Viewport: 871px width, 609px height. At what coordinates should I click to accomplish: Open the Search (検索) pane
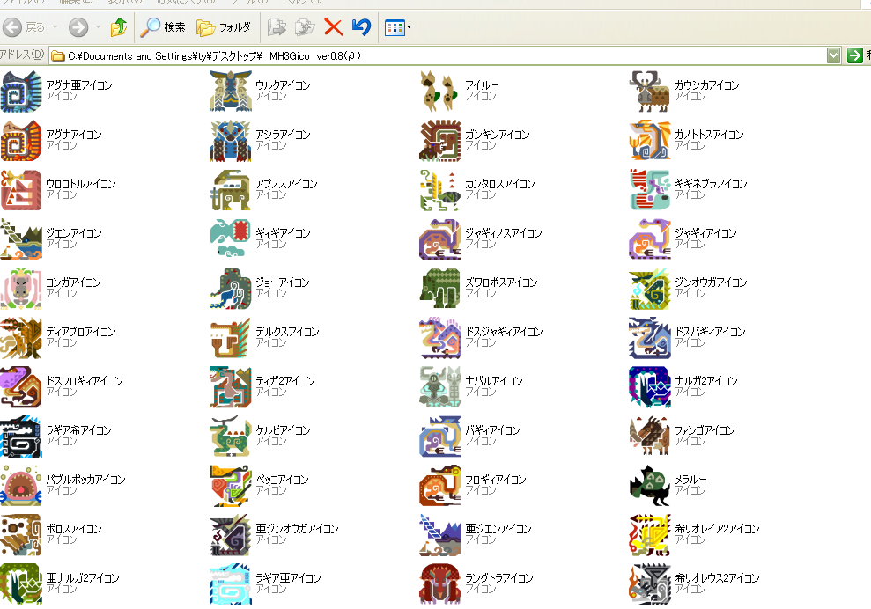[x=163, y=26]
